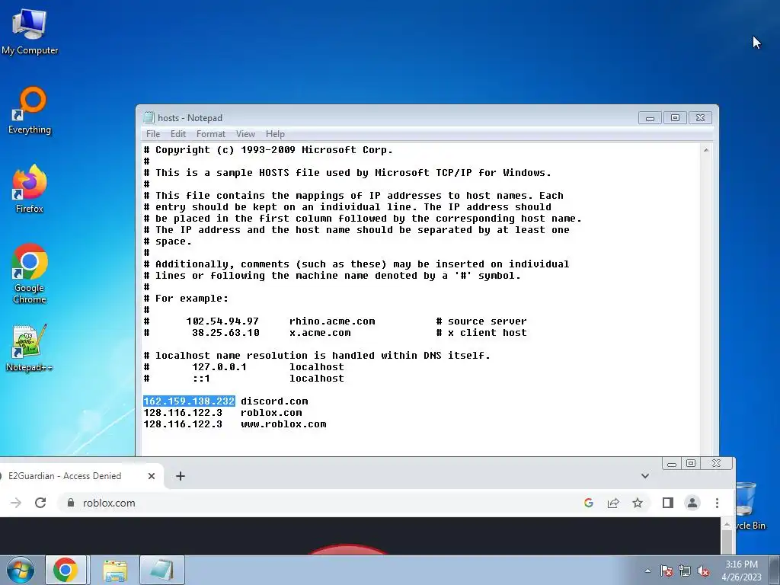Click the hosts Notepad title bar icon
The width and height of the screenshot is (780, 585).
149,118
